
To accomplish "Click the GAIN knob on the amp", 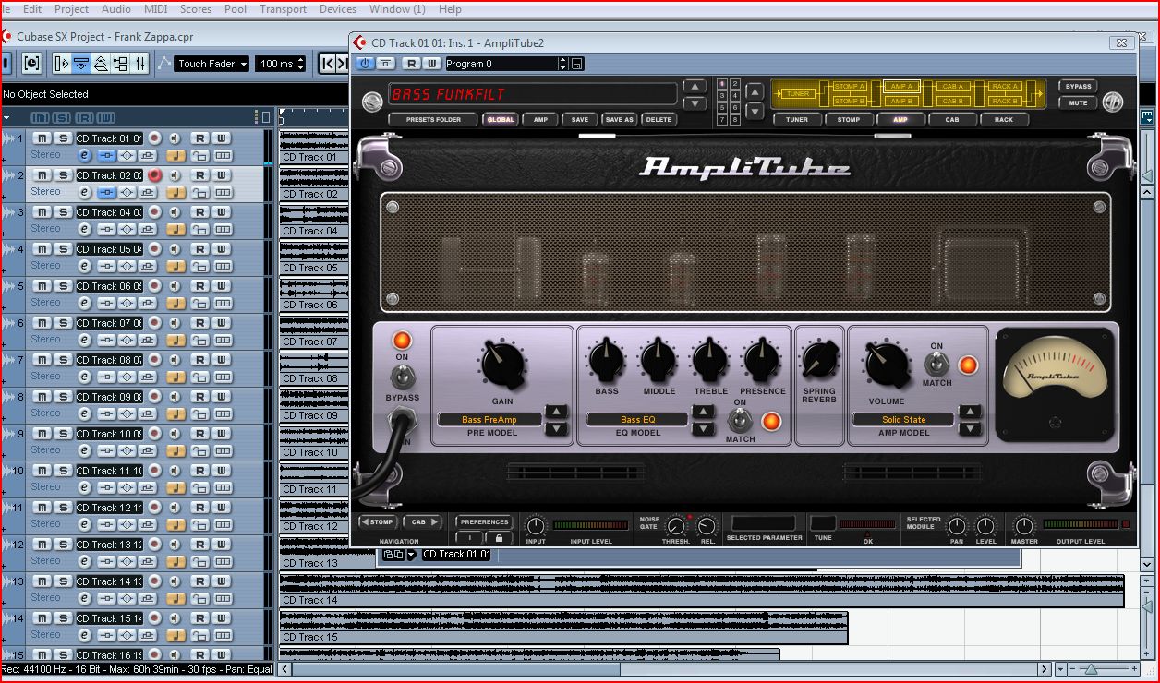I will [502, 363].
